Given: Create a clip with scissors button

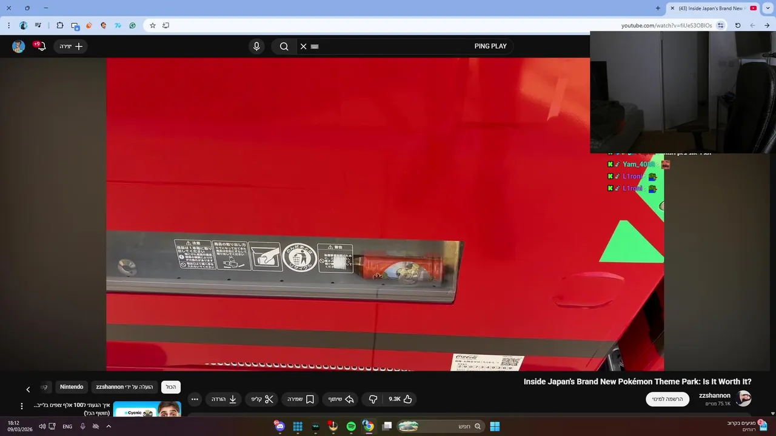Looking at the screenshot, I should 263,399.
